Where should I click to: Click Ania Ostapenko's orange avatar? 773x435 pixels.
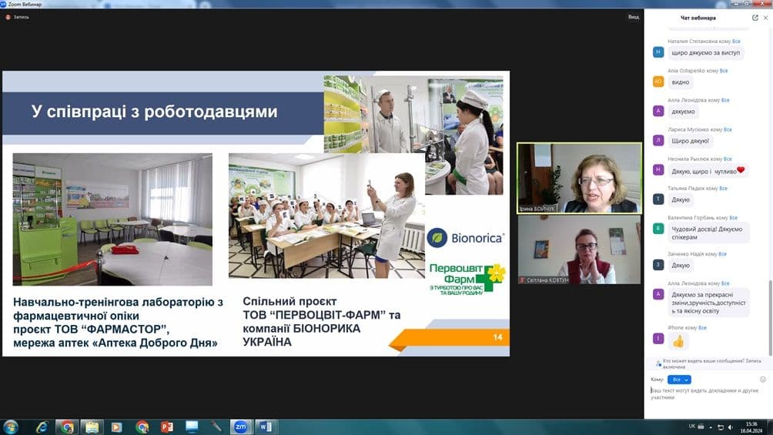click(658, 82)
